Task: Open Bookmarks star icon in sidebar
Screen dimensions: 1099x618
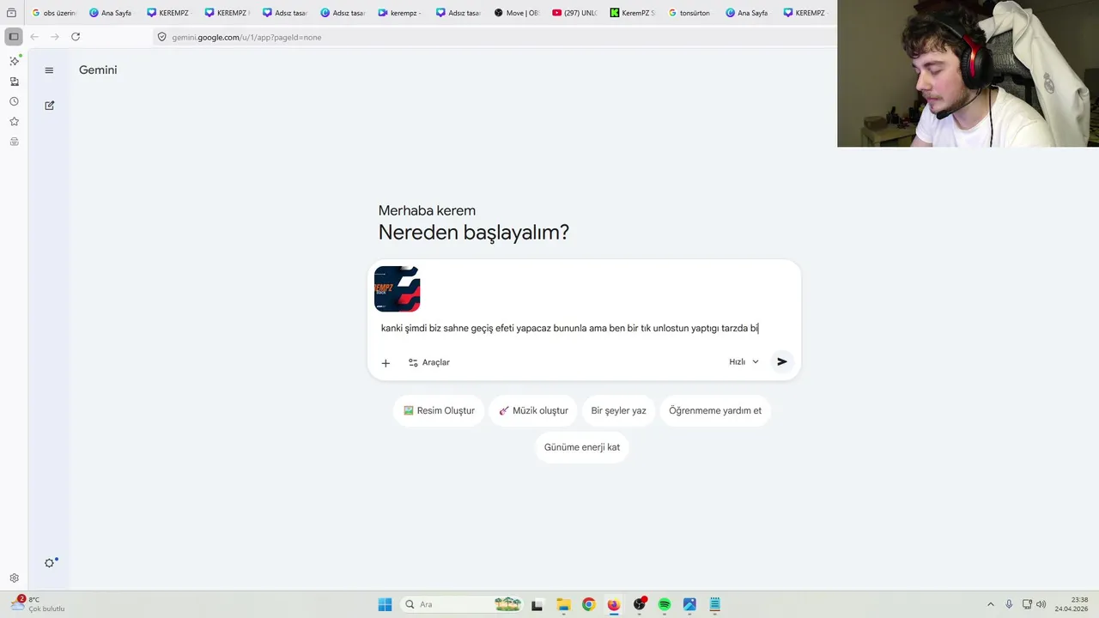Action: [14, 122]
